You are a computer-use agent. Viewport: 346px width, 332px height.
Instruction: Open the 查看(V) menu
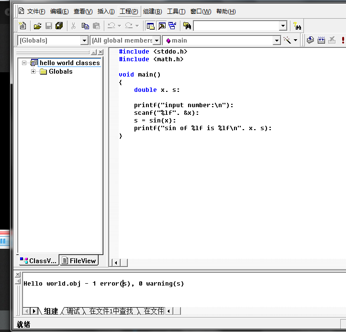click(83, 11)
